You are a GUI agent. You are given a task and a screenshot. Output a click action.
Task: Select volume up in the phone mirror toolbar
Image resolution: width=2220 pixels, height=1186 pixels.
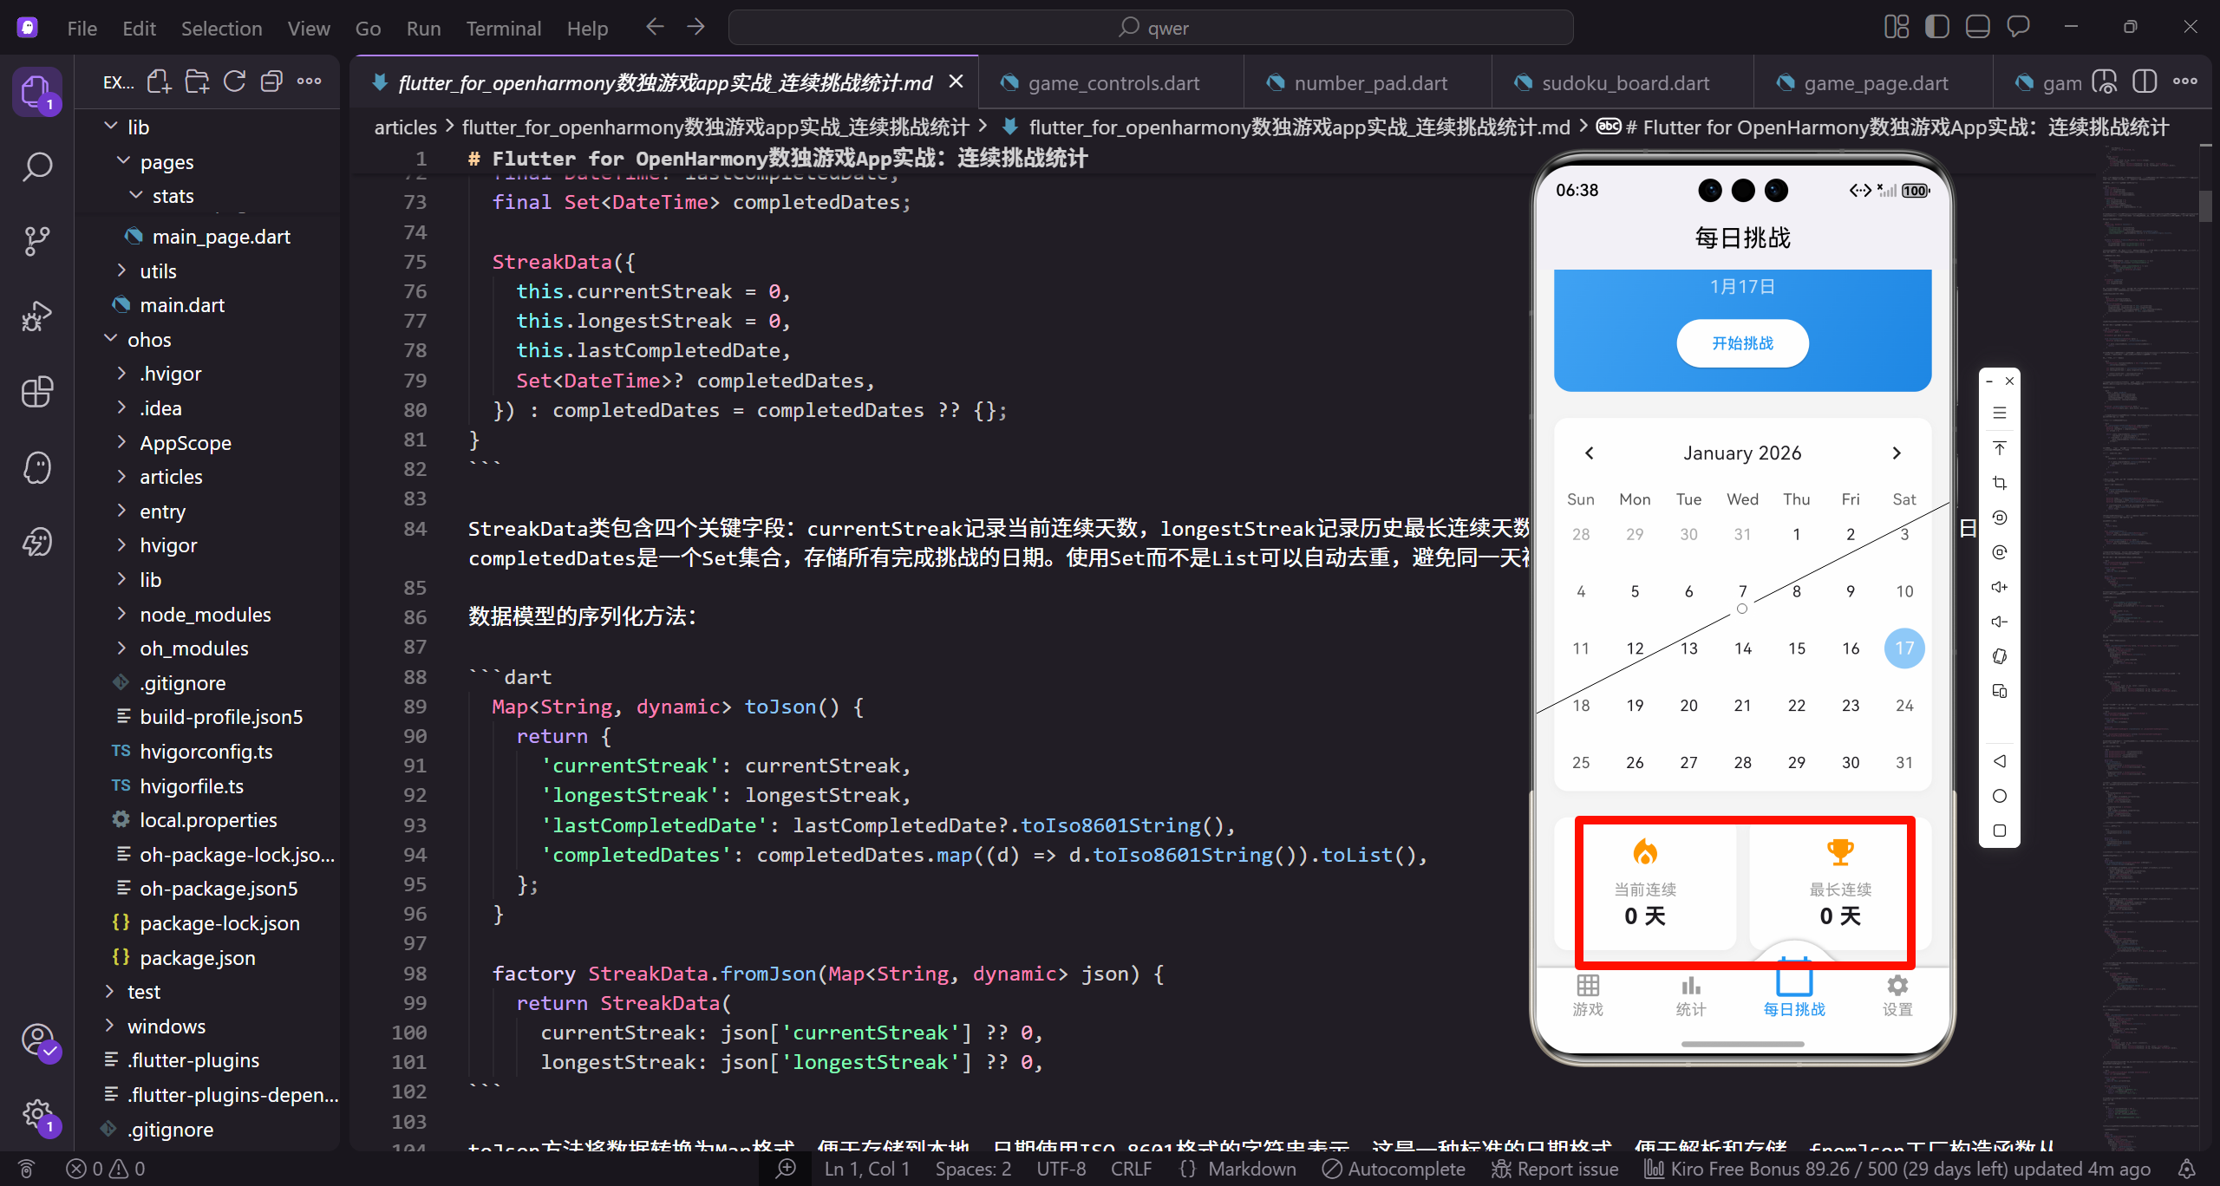(2000, 586)
